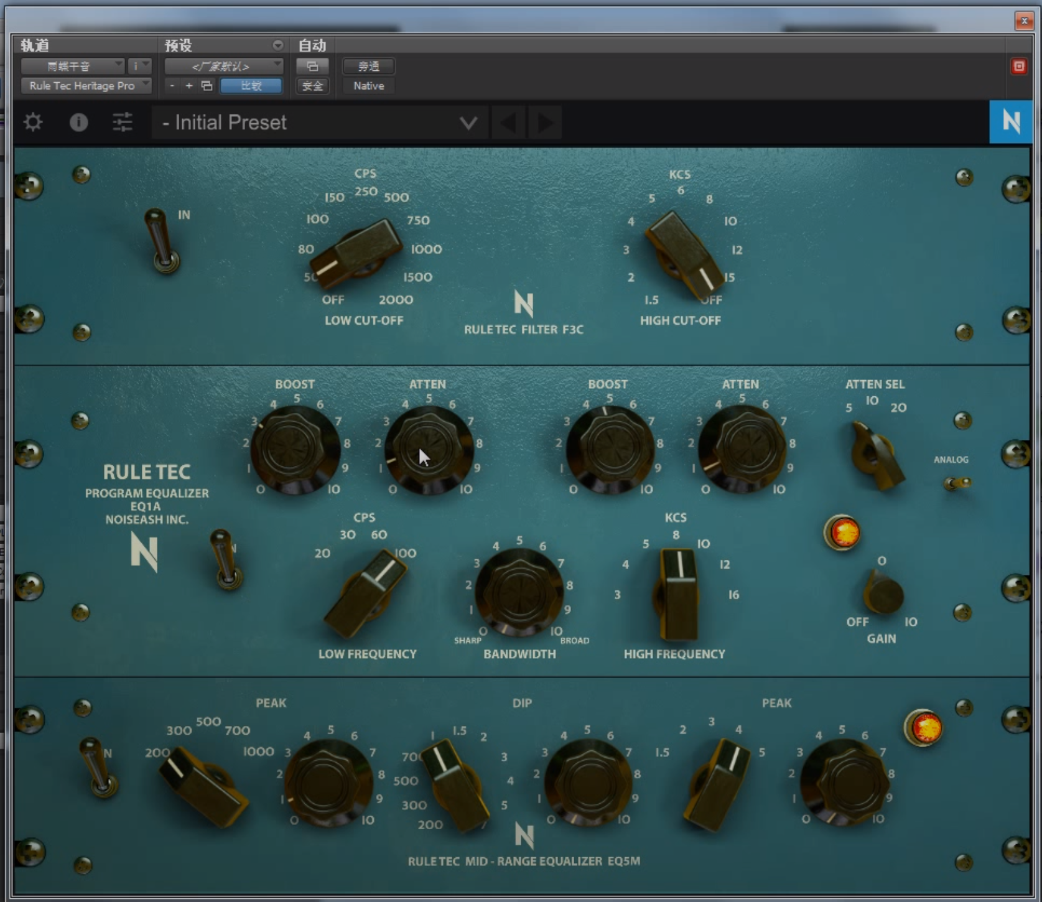Viewport: 1042px width, 902px height.
Task: Go to the next preset arrow
Action: tap(545, 123)
